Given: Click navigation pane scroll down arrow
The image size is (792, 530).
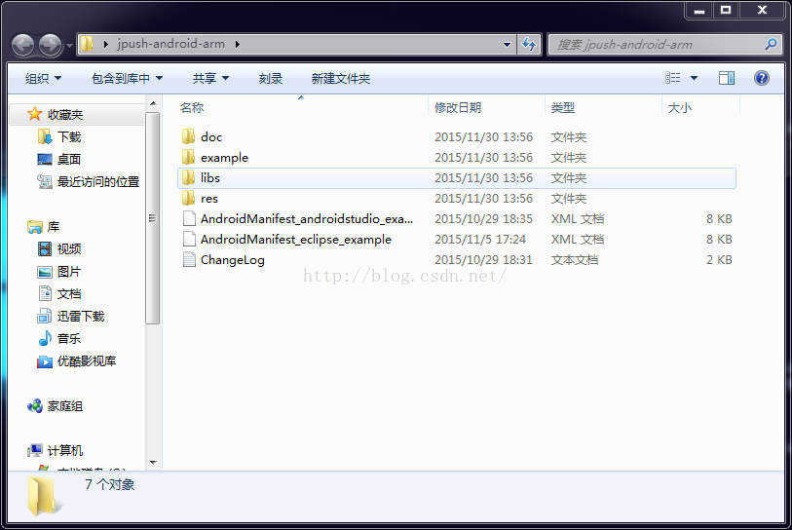Looking at the screenshot, I should pos(153,463).
